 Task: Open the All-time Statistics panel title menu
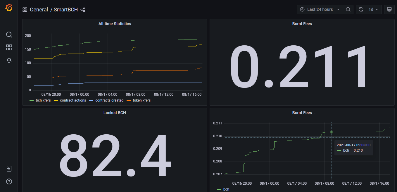(x=115, y=24)
